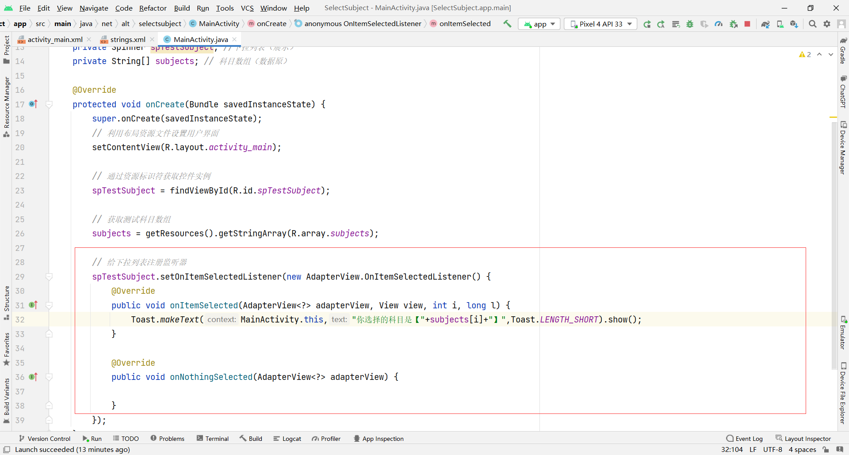
Task: Click Apply Changes and Restart Activity icon
Action: [661, 24]
